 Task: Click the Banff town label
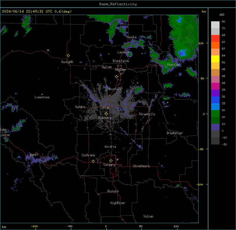click(34, 155)
